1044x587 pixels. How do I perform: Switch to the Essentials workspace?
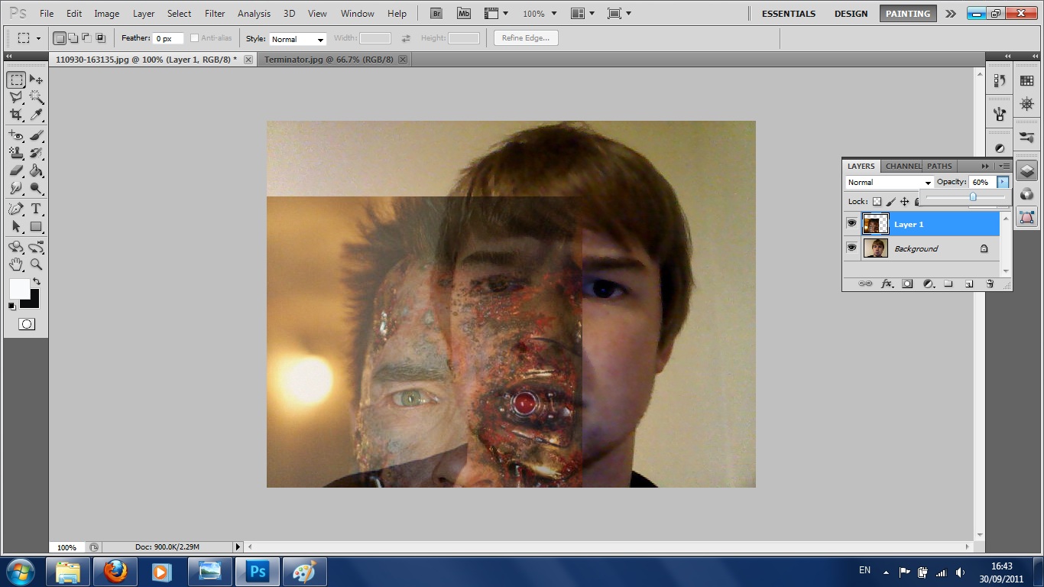pos(788,14)
